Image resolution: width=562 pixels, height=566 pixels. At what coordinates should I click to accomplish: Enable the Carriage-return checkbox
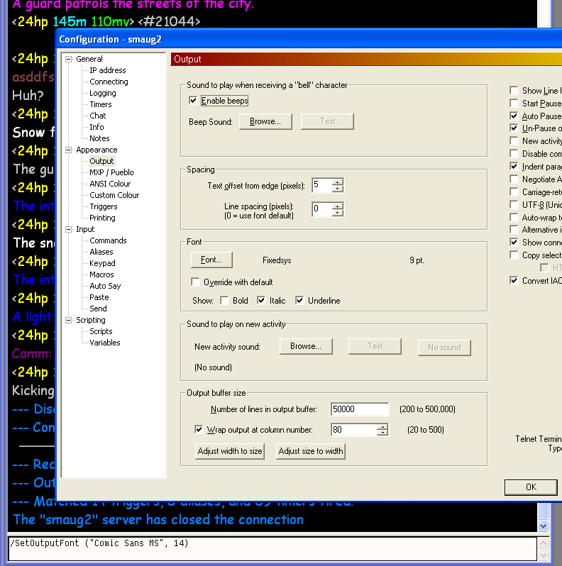coord(514,192)
